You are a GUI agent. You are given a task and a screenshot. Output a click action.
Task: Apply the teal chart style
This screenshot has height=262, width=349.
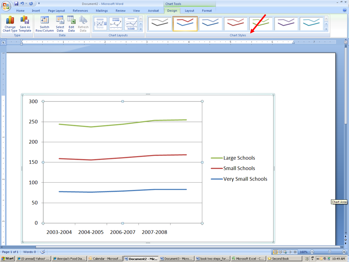[x=312, y=23]
